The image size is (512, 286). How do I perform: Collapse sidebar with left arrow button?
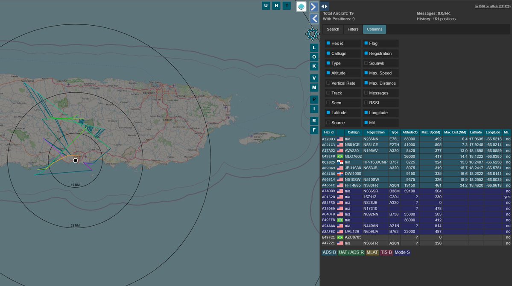[x=314, y=19]
